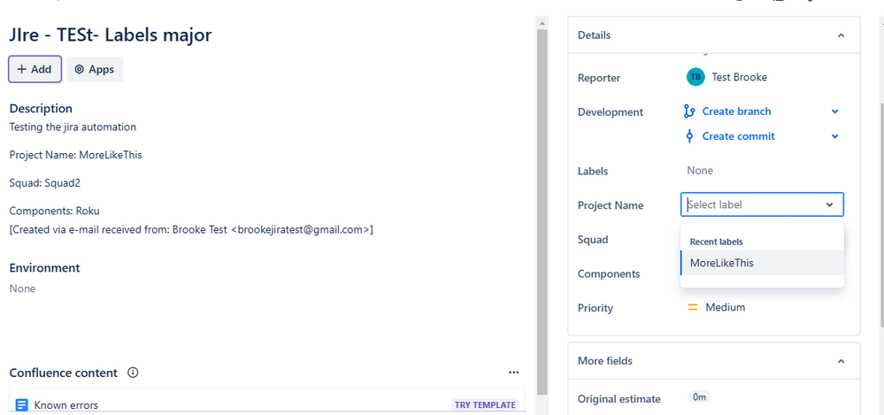The image size is (884, 415).
Task: Click the TRY TEMPLATE badge
Action: [486, 405]
